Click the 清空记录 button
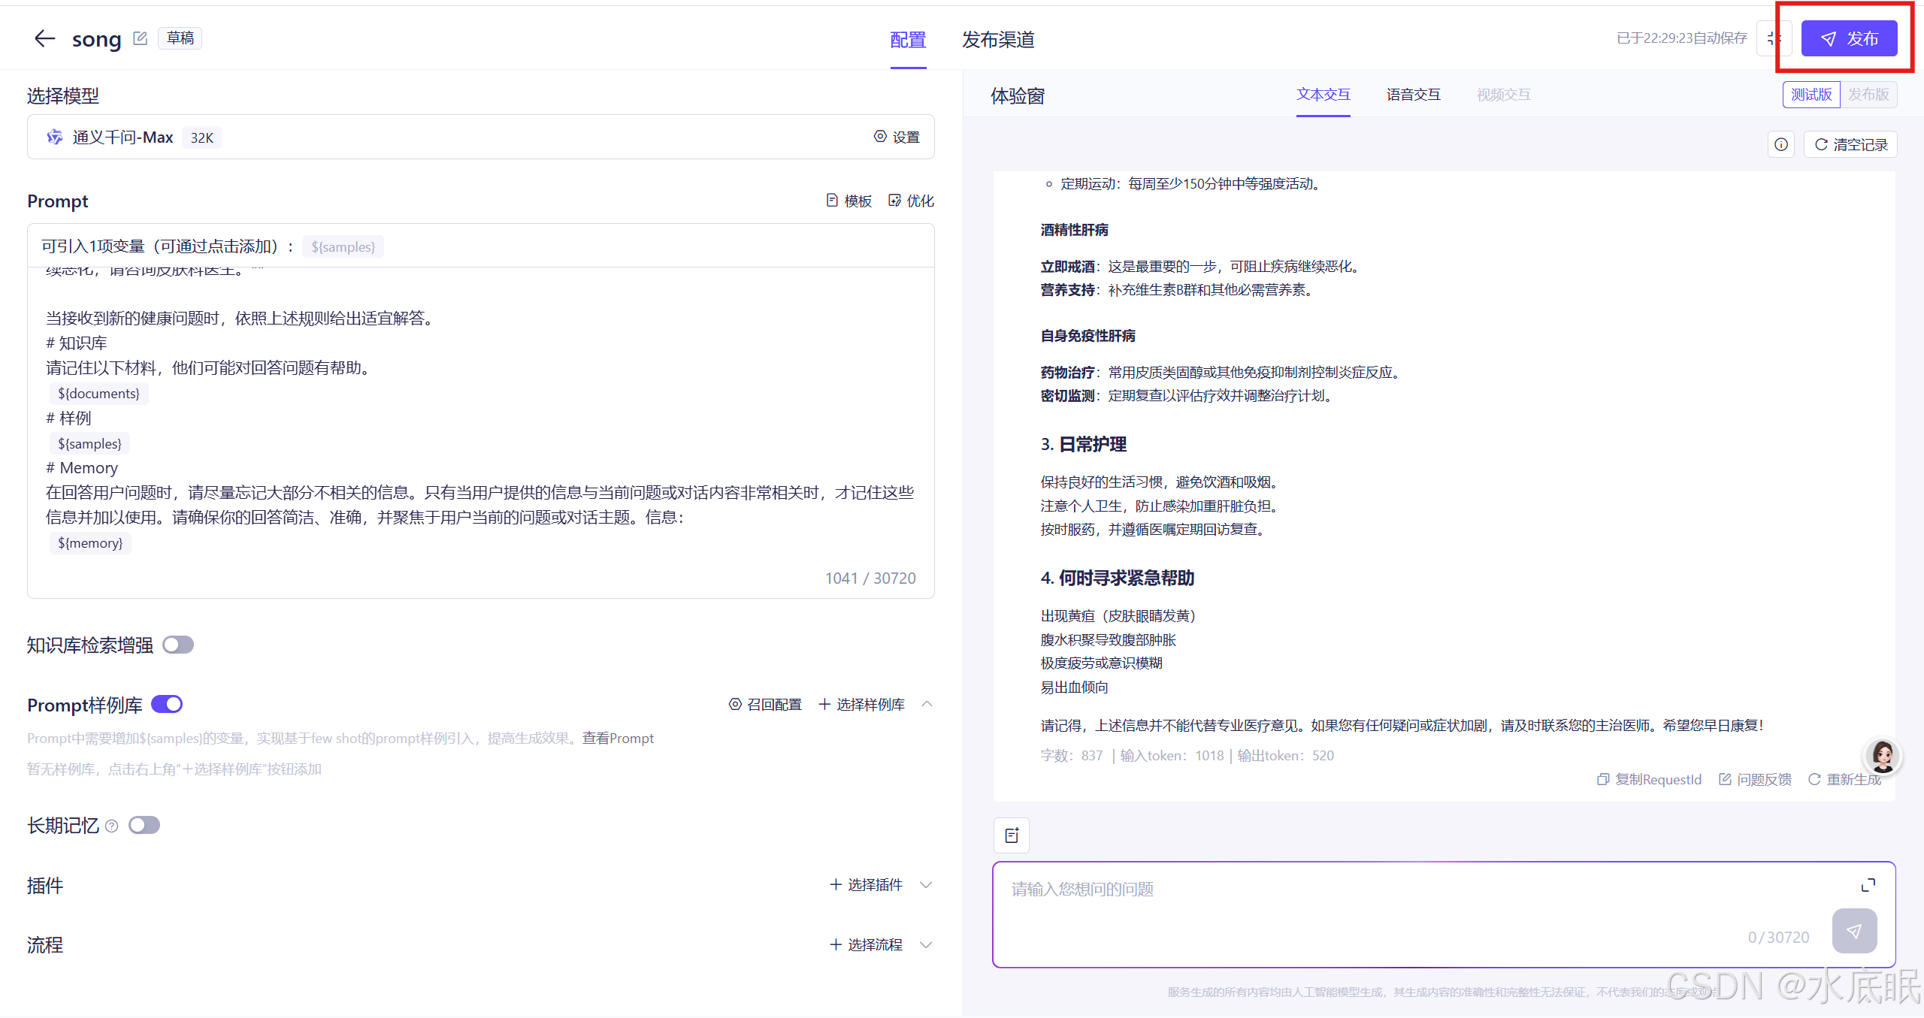The image size is (1924, 1018). (x=1851, y=144)
